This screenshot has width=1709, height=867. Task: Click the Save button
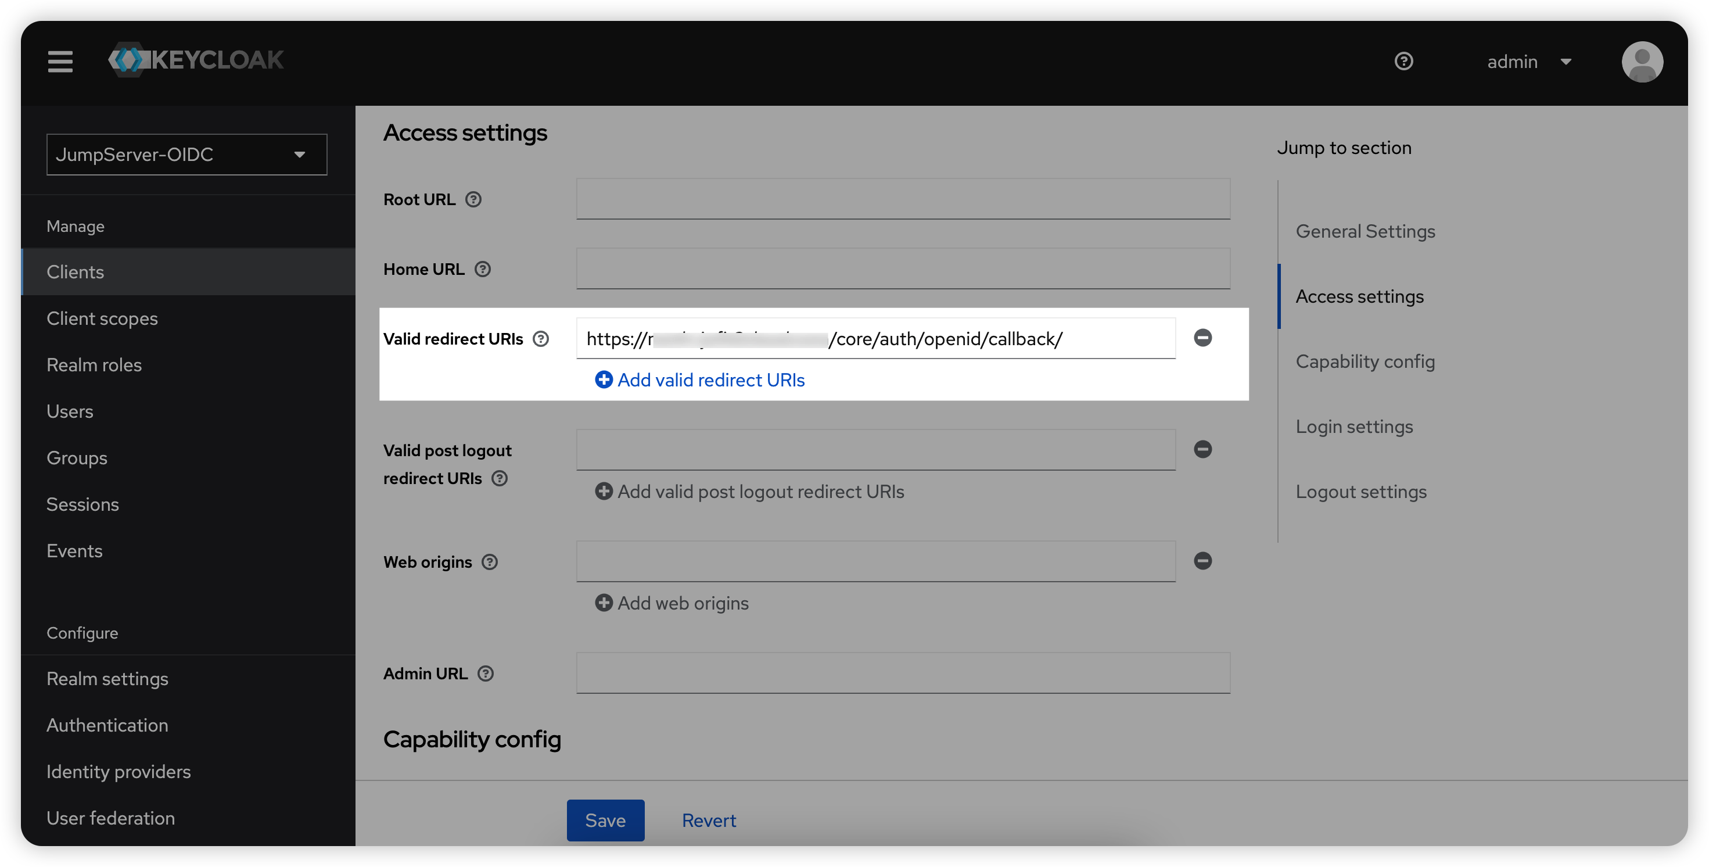coord(605,821)
